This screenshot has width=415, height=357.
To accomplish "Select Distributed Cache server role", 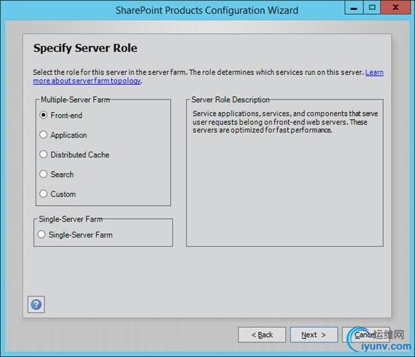I will pyautogui.click(x=43, y=155).
